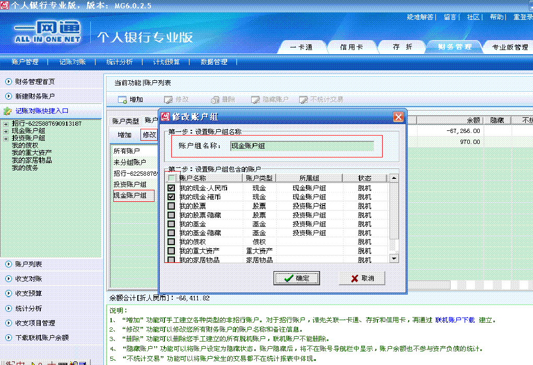This screenshot has height=365, width=533.
Task: Open 记账对账快捷入口 shortcut icon
Action: [7, 111]
